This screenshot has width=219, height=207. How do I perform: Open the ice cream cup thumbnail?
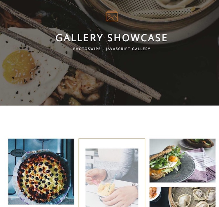tap(112, 178)
